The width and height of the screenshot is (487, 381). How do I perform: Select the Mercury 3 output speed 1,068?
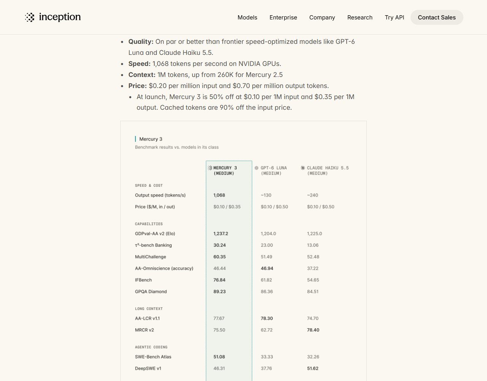219,195
